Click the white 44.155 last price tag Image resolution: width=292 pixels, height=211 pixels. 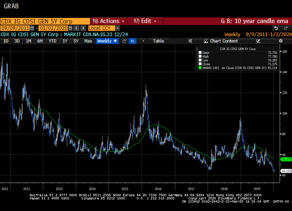point(286,171)
